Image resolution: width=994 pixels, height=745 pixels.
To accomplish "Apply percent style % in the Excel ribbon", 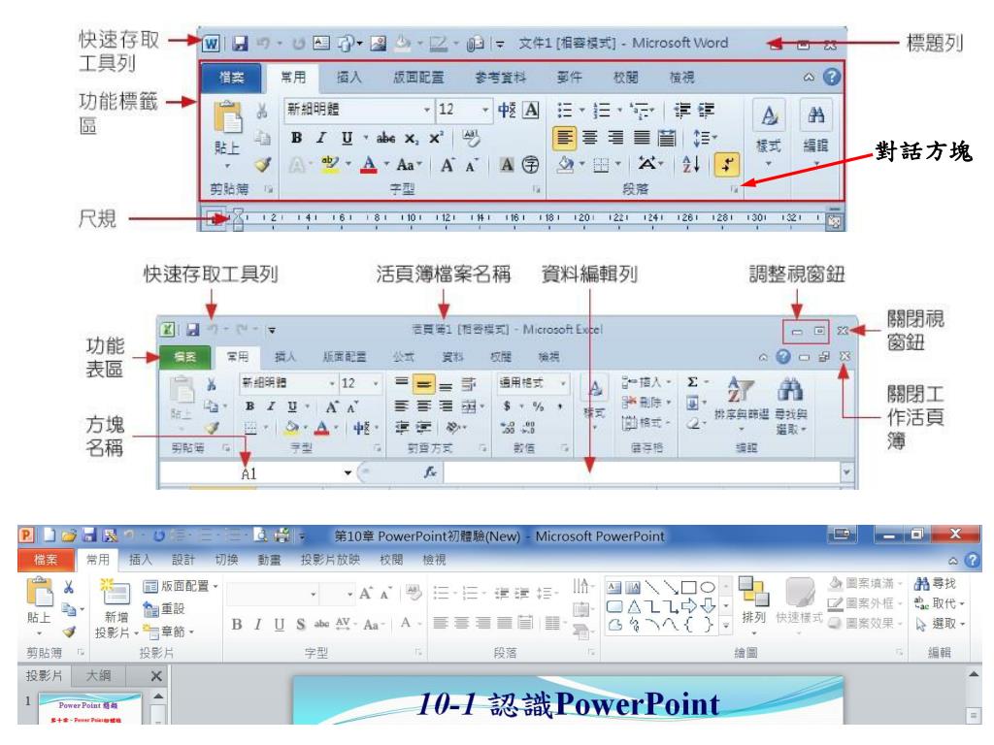I will (x=538, y=406).
